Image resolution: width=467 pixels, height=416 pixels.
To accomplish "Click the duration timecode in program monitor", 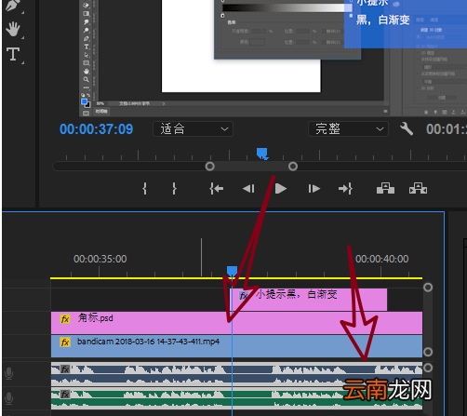I will [447, 129].
